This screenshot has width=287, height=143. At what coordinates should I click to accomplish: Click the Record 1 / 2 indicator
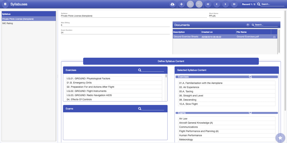point(249,4)
